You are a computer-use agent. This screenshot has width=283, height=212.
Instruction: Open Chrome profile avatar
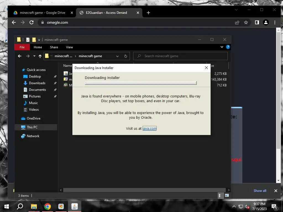click(266, 22)
